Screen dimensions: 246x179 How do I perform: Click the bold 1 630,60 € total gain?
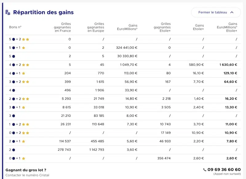228,65
